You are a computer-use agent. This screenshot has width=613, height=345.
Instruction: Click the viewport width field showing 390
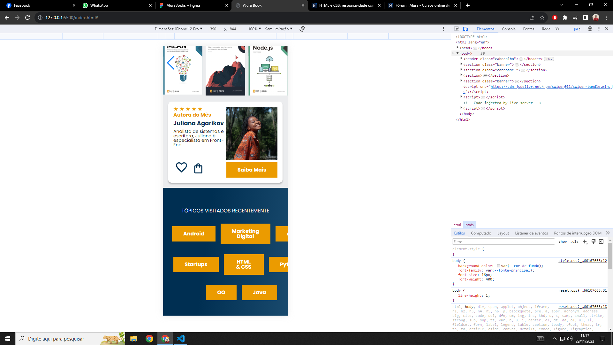(x=213, y=29)
